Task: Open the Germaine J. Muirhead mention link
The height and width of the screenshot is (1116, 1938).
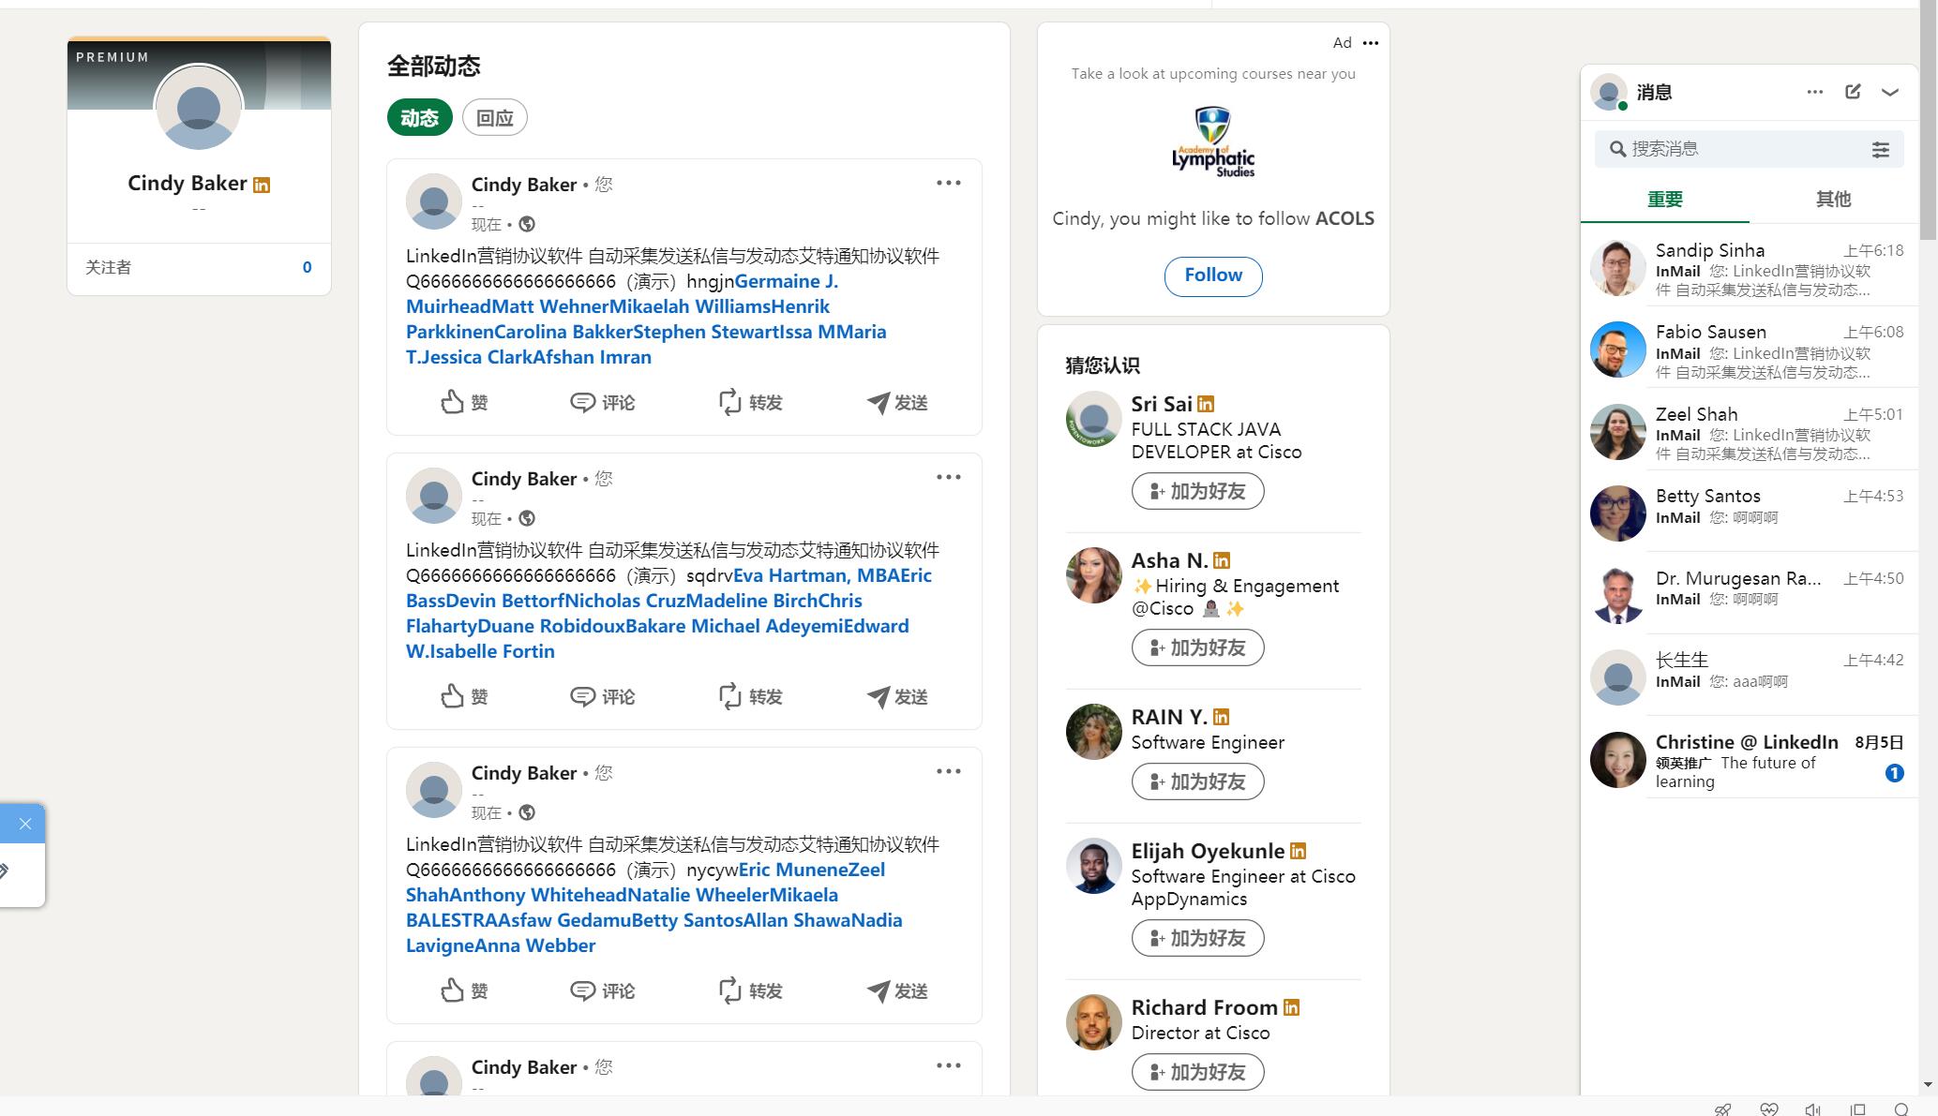Action: (786, 282)
